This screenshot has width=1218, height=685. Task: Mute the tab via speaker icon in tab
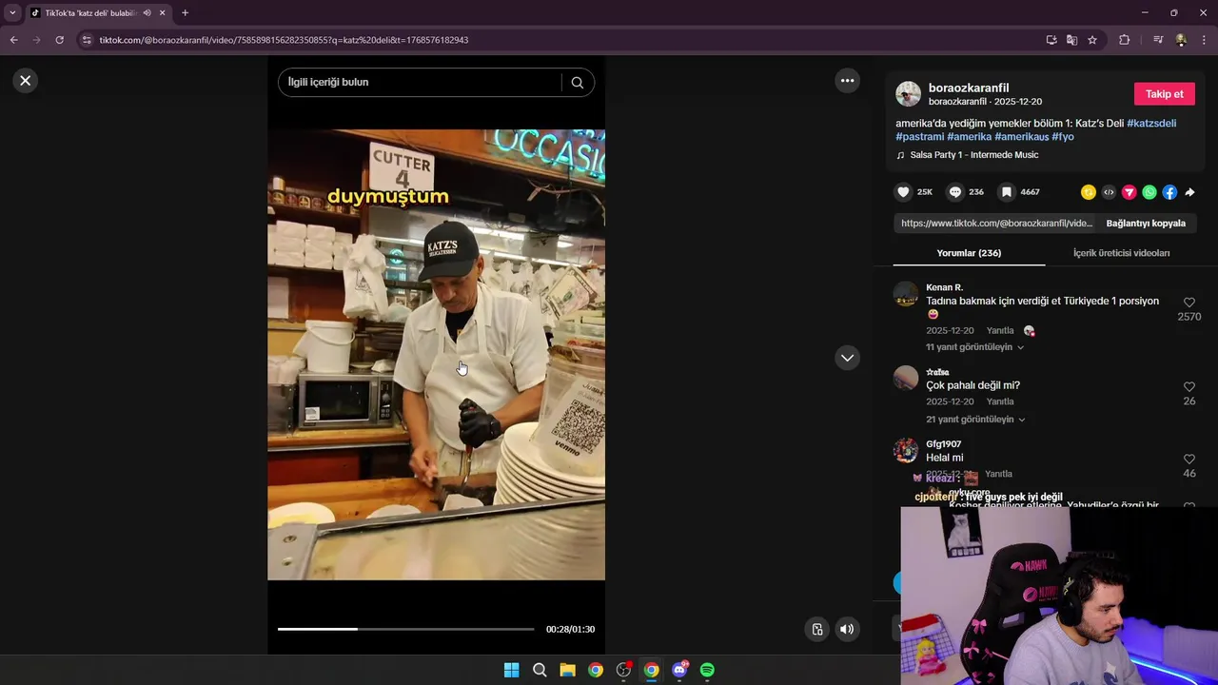(x=147, y=13)
